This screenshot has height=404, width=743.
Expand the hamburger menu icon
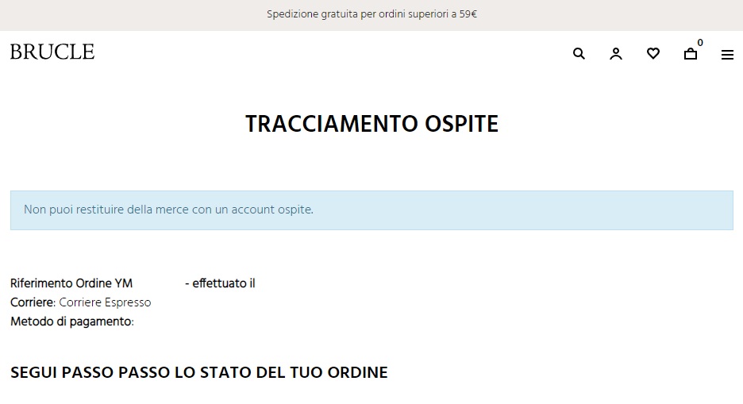[x=727, y=55]
